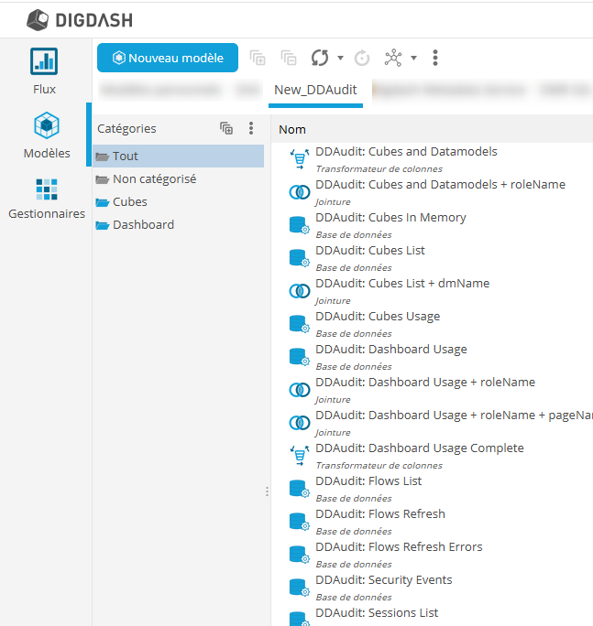Select the Tout category

coord(179,156)
